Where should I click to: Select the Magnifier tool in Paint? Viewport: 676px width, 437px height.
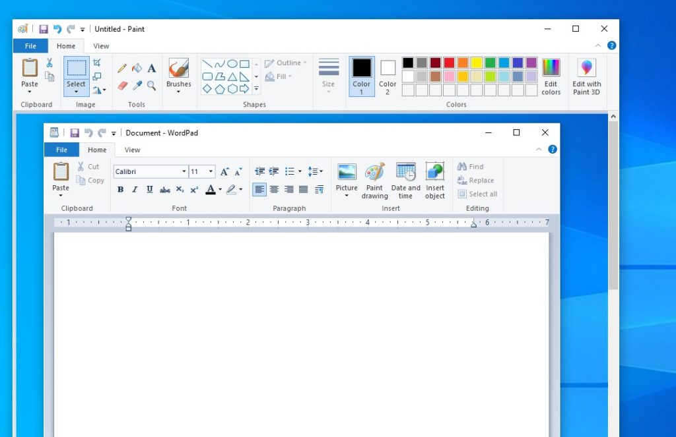(x=152, y=85)
